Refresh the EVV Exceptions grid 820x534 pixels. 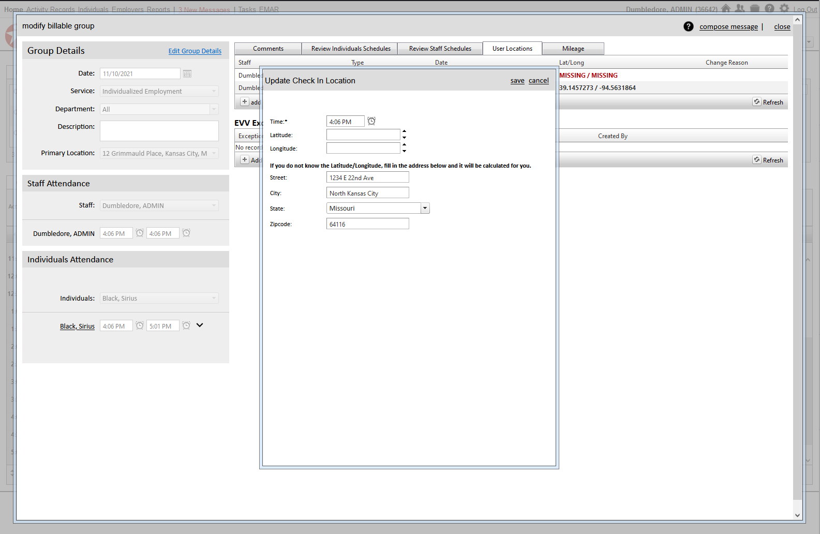(768, 160)
